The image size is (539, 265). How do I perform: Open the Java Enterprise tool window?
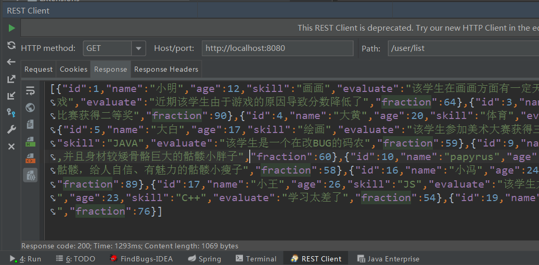(389, 259)
